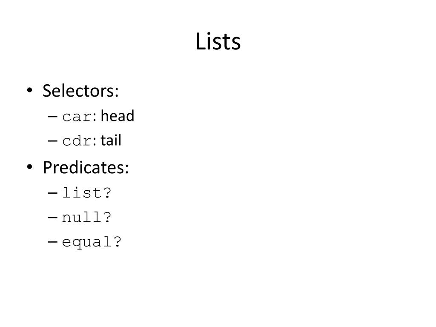Click the dash before null?
Image resolution: width=436 pixels, height=327 pixels.
point(52,218)
